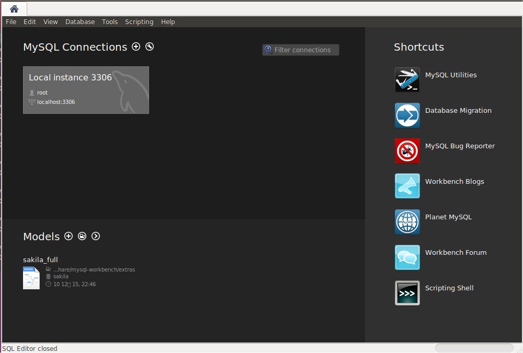Open the sakila_full model thumbnail
Screen dimensions: 523x353
coord(31,277)
